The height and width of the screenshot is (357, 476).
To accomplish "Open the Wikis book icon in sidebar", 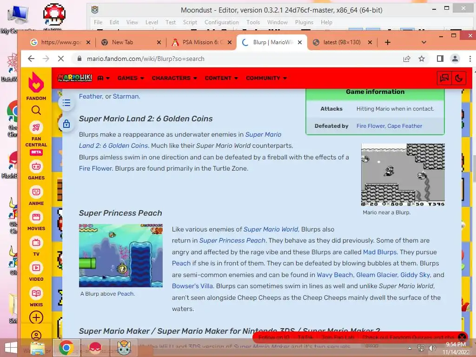I will pyautogui.click(x=36, y=293).
